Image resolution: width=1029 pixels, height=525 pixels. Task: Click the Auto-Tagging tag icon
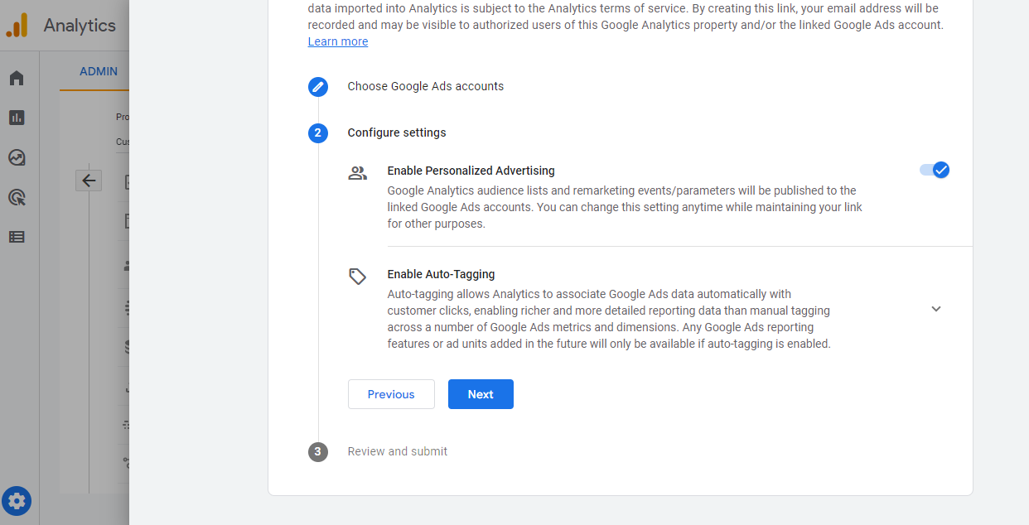357,276
